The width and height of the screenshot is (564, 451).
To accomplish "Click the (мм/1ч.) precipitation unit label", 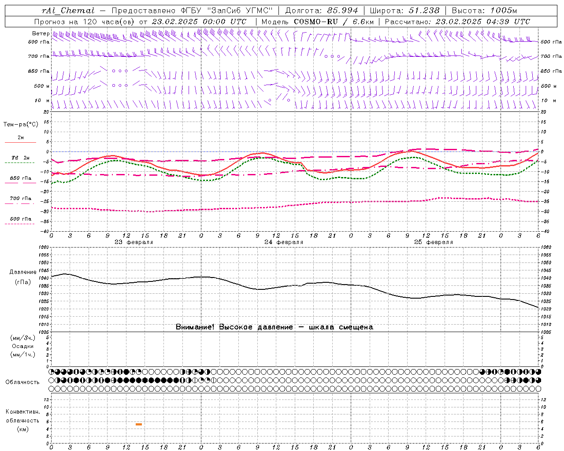I will [23, 355].
